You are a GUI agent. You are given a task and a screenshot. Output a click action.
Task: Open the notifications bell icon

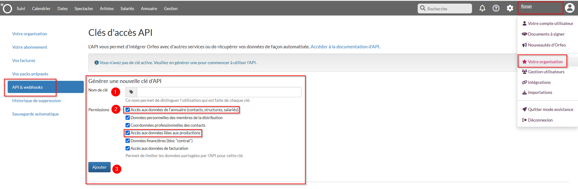click(x=482, y=9)
